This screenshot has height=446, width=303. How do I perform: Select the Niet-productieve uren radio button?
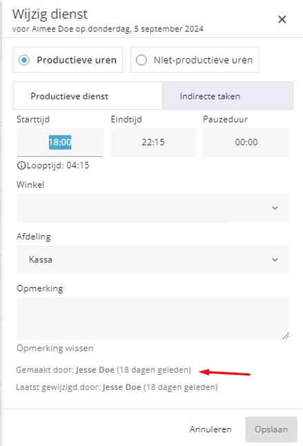141,60
